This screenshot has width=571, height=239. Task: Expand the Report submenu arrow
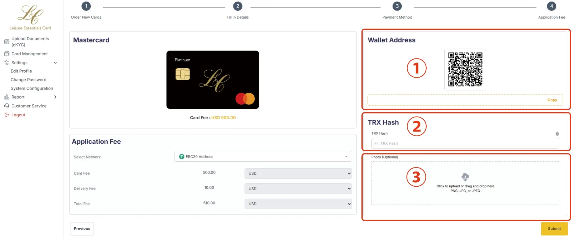coord(55,97)
